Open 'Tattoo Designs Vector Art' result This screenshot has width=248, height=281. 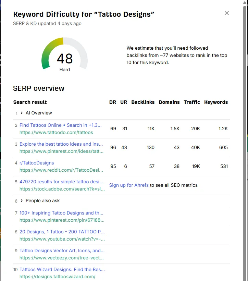click(62, 251)
